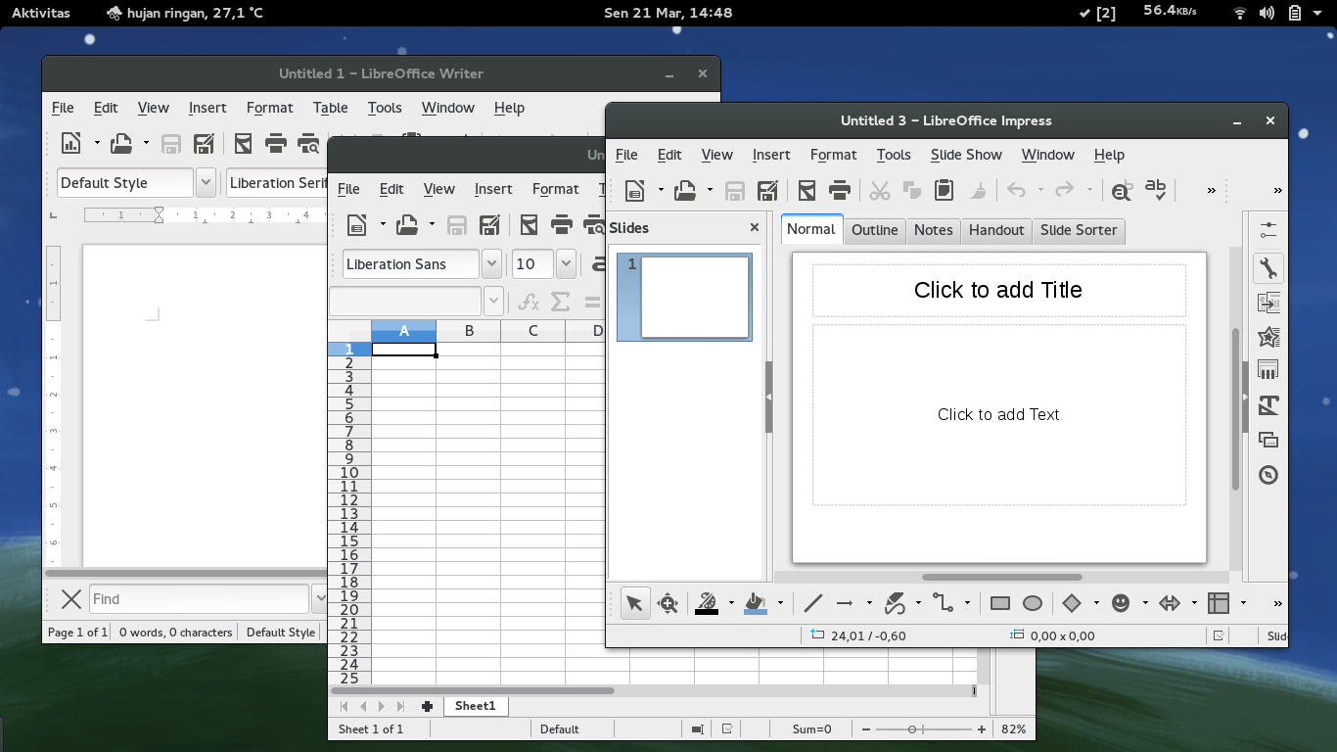Open New document dropdown arrow in Impress

(661, 190)
